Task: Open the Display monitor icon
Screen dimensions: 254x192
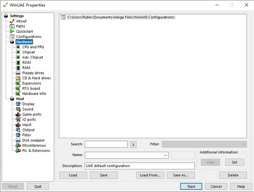Action: point(18,104)
